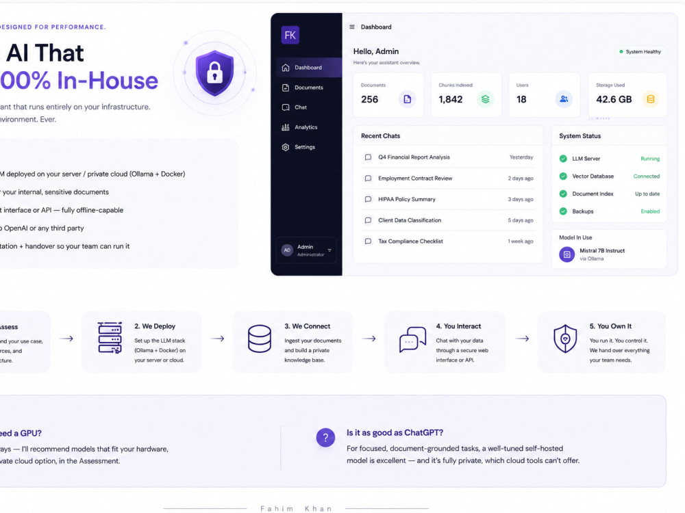The width and height of the screenshot is (685, 513).
Task: Click the Dashboard home icon
Action: (x=286, y=68)
